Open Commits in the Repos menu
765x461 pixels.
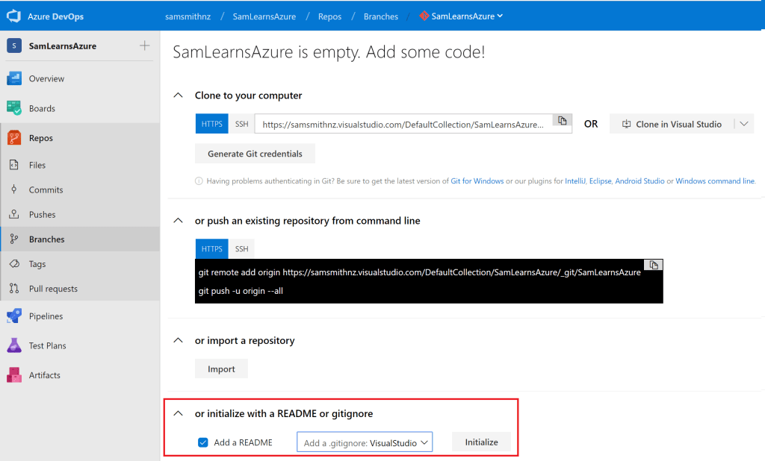[46, 189]
